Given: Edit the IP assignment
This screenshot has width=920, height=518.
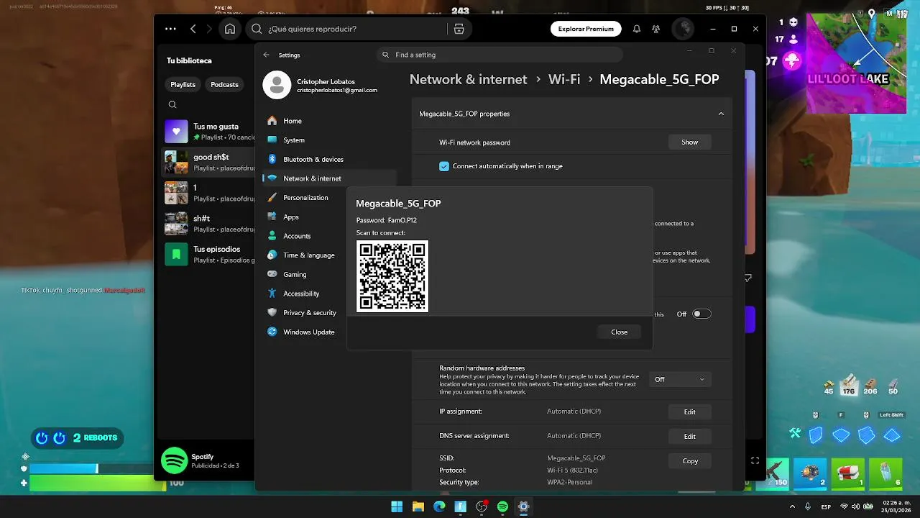Looking at the screenshot, I should coord(689,412).
